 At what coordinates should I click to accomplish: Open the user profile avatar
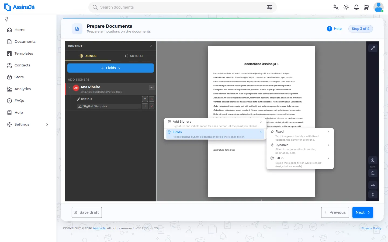[378, 7]
